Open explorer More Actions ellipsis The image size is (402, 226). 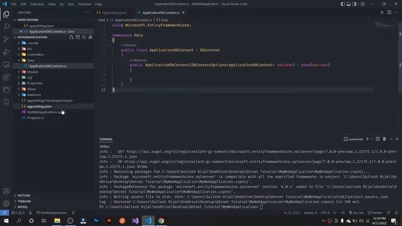(88, 13)
